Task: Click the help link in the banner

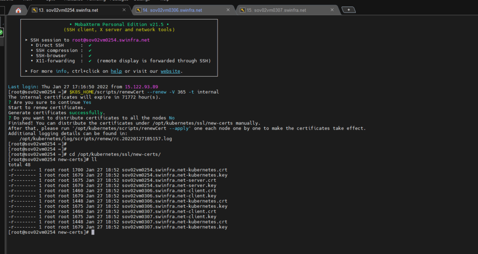Action: 117,71
